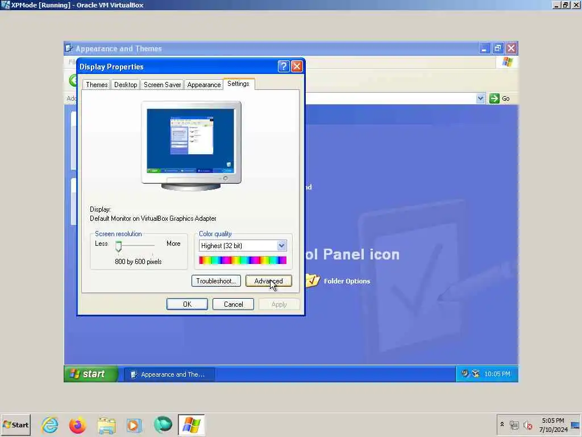Confirm with the OK button
The height and width of the screenshot is (437, 582).
pos(187,304)
